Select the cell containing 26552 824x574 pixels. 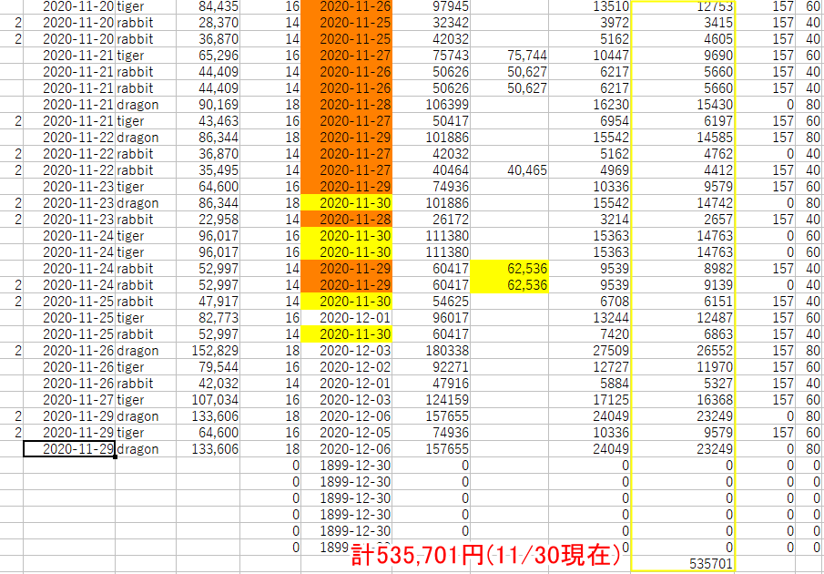pyautogui.click(x=683, y=351)
